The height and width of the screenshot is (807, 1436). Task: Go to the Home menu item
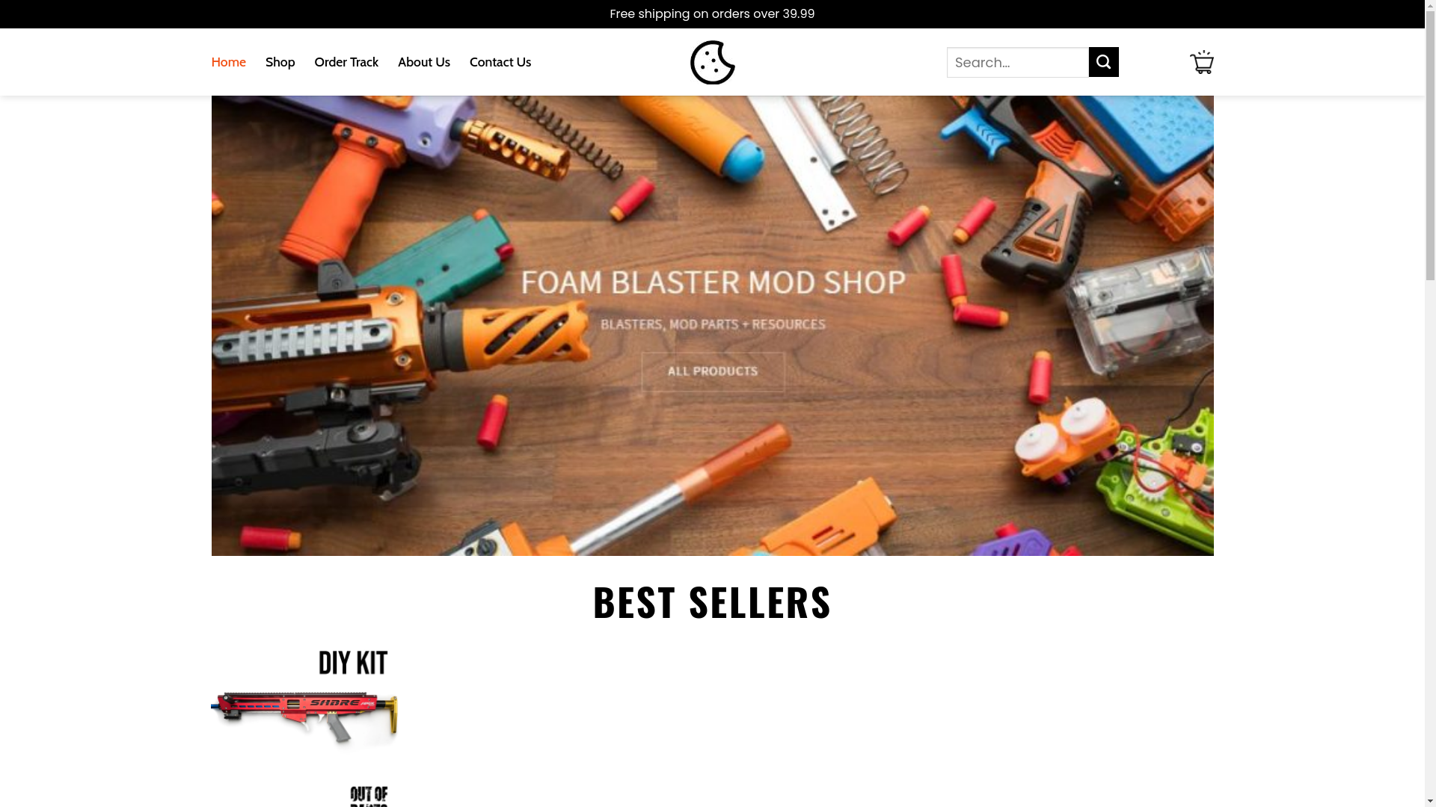click(228, 62)
